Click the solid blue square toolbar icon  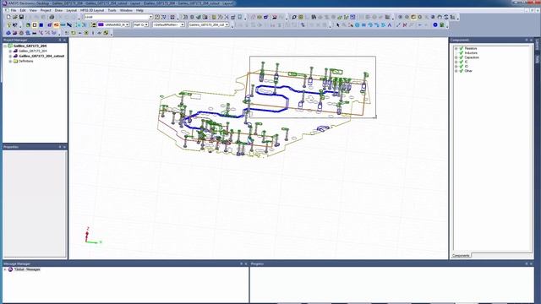[x=41, y=24]
